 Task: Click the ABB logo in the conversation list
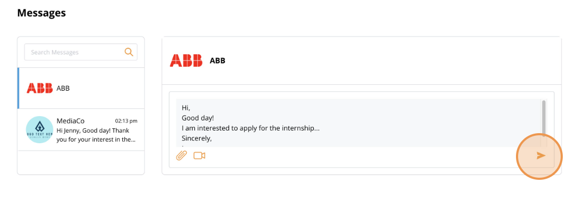click(x=39, y=88)
